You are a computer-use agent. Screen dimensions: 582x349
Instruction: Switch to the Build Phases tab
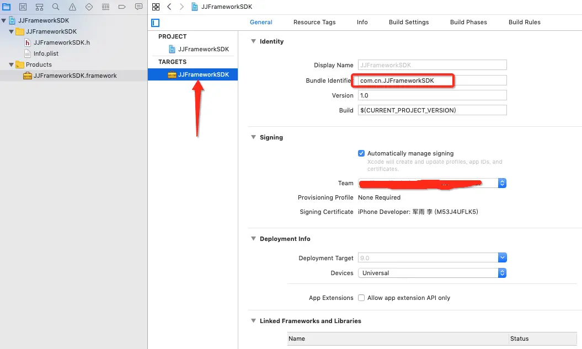pyautogui.click(x=468, y=22)
